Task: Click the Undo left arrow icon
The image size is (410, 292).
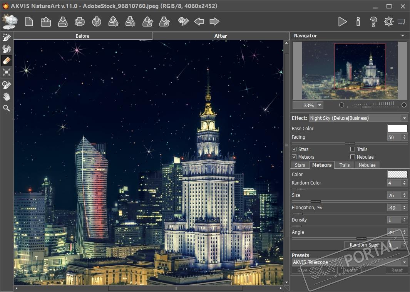Action: (199, 22)
